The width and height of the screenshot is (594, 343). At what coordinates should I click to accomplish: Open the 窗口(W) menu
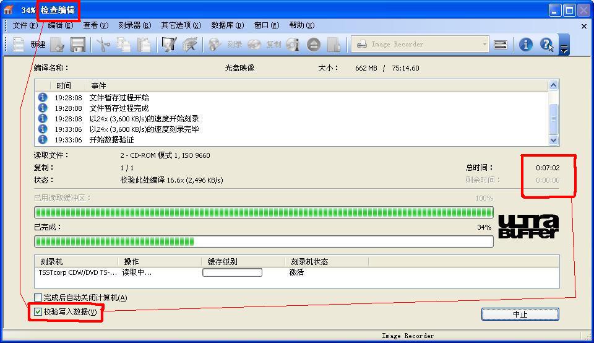click(266, 25)
